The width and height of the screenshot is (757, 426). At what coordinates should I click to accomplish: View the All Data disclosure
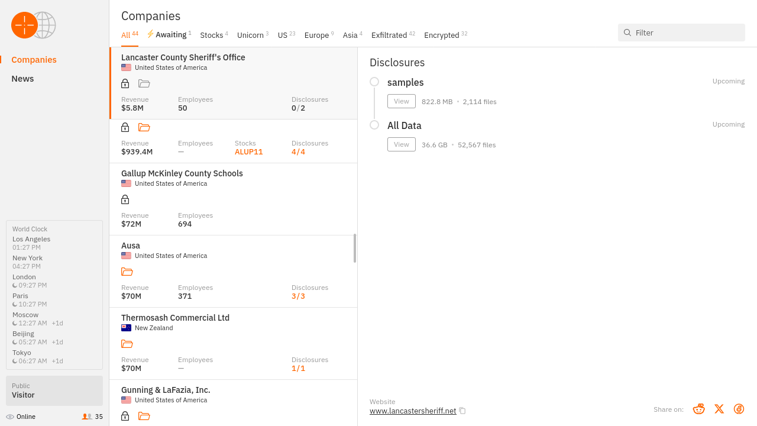coord(401,144)
